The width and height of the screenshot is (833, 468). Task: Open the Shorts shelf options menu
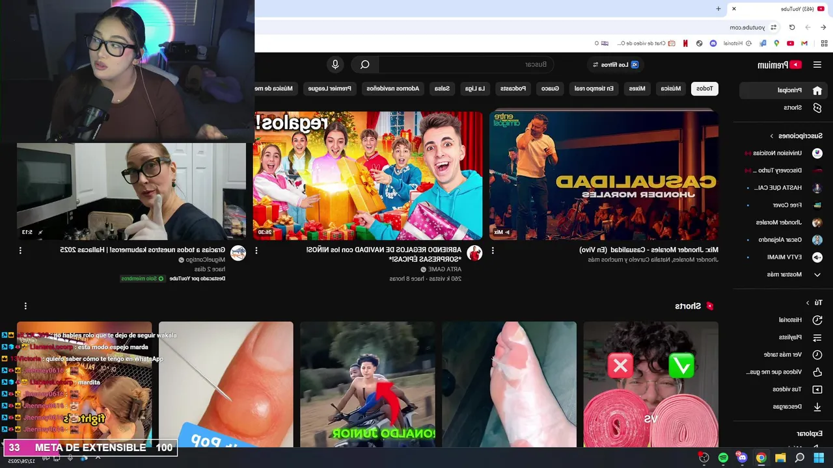click(x=25, y=305)
